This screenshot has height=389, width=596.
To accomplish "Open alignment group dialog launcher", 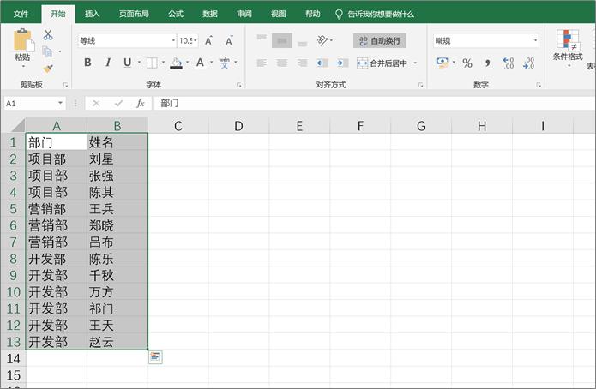I will point(421,85).
